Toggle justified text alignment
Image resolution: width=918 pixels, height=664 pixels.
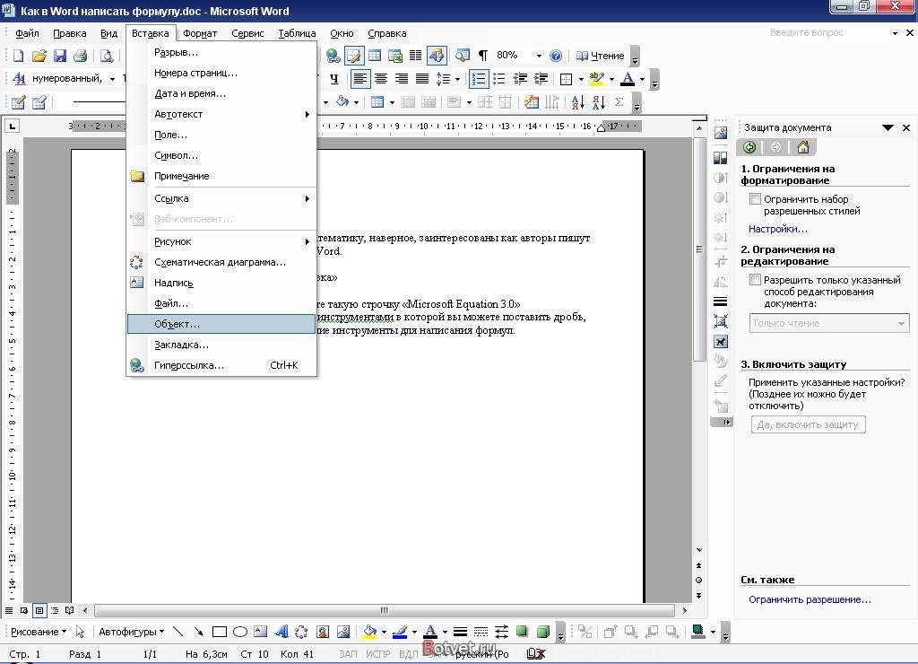pyautogui.click(x=422, y=79)
